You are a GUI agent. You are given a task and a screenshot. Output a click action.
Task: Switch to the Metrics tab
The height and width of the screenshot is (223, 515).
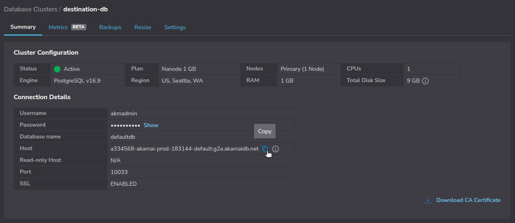(x=58, y=27)
